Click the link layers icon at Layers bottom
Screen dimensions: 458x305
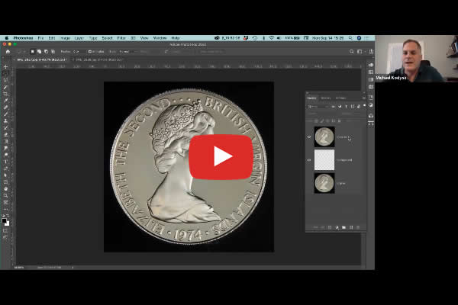(315, 227)
